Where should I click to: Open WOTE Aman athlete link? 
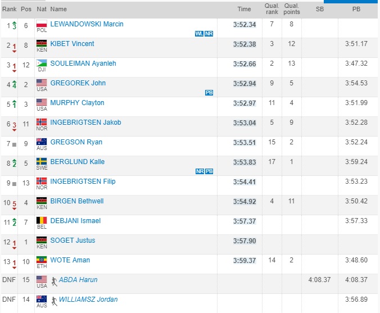(70, 260)
